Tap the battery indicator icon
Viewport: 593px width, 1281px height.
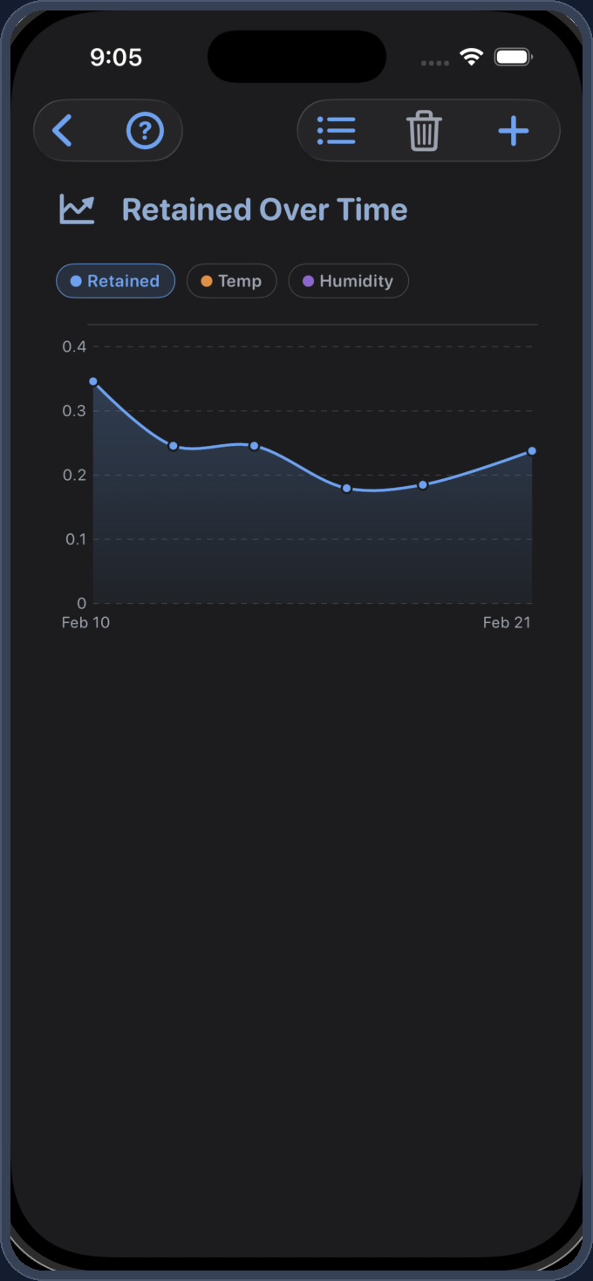click(513, 58)
